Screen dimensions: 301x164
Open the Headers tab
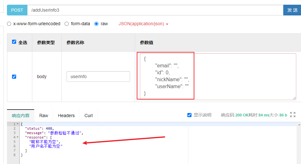point(66,116)
